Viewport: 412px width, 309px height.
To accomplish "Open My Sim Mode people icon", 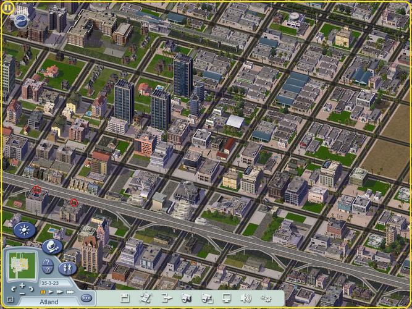I will pos(67,268).
